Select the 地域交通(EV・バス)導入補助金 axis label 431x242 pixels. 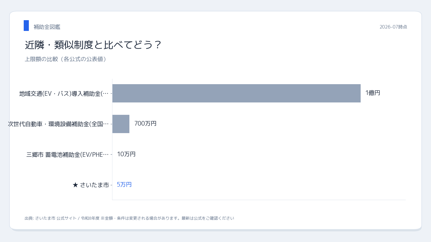pos(64,94)
